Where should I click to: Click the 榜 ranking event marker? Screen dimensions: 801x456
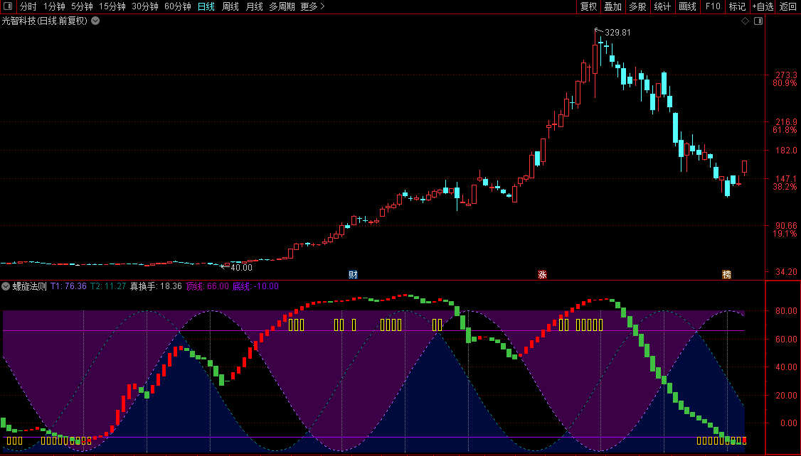coord(726,274)
